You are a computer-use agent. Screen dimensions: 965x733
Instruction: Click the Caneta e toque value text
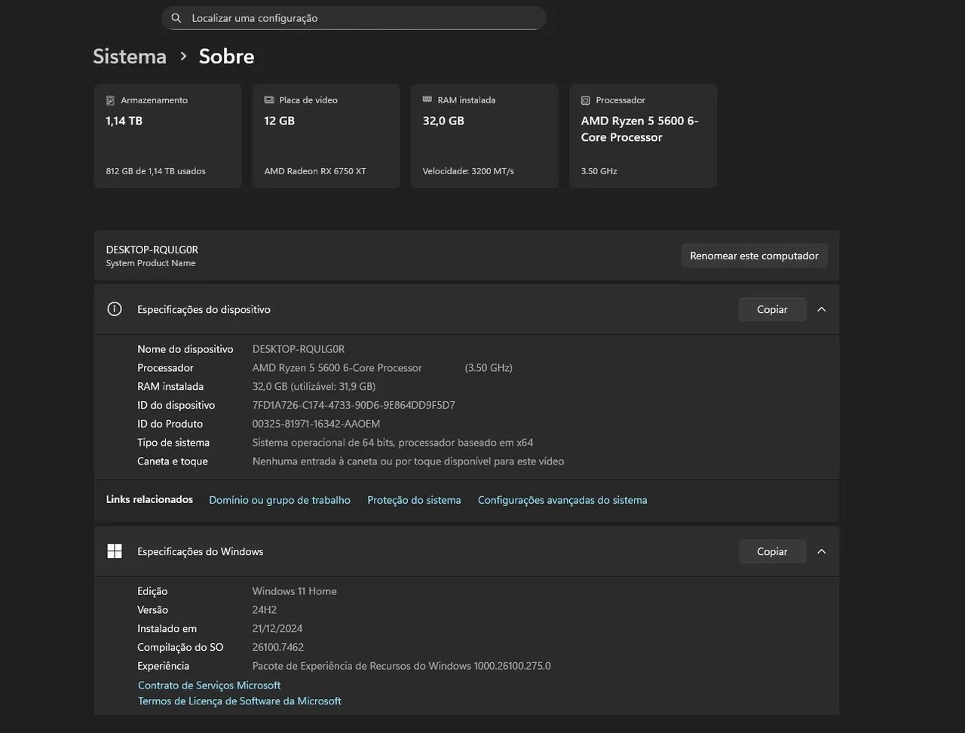[x=408, y=462]
